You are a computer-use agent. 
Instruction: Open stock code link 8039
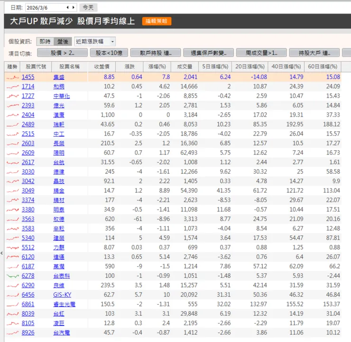tap(28, 314)
